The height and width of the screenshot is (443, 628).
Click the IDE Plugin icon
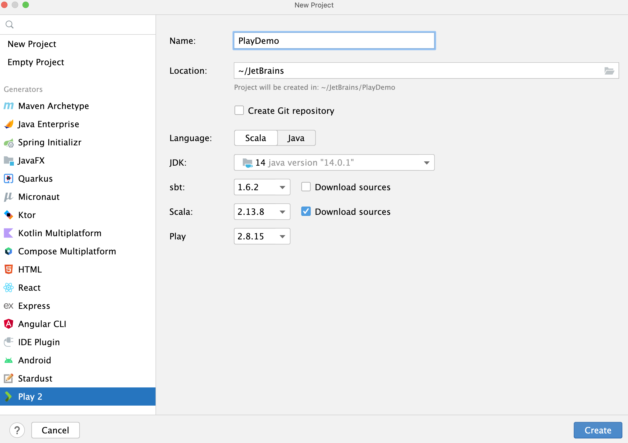point(9,342)
